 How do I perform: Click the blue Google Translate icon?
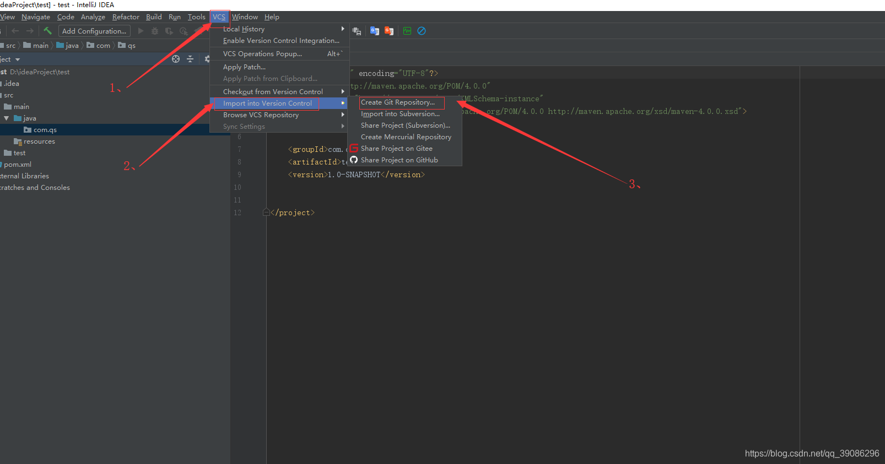coord(375,31)
